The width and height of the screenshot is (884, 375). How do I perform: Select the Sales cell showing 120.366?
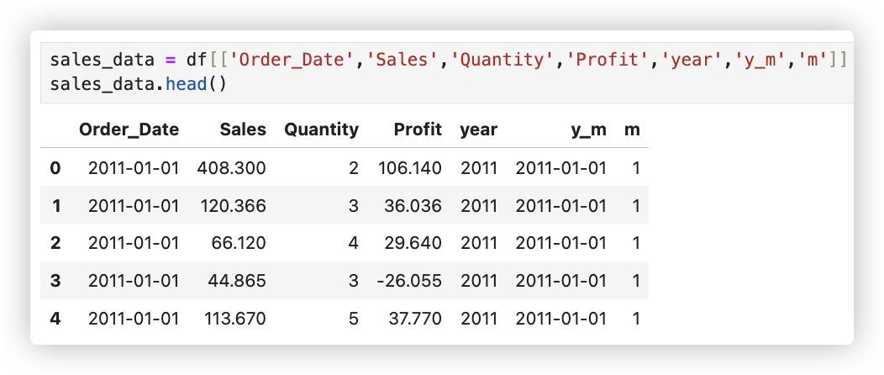pyautogui.click(x=231, y=206)
